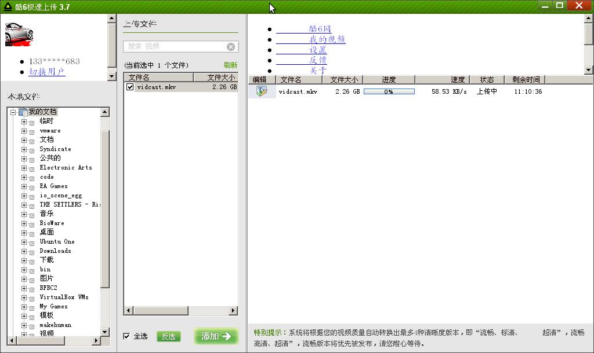The image size is (594, 353).
Task: Click the 编辑 column header in upload table
Action: point(262,79)
